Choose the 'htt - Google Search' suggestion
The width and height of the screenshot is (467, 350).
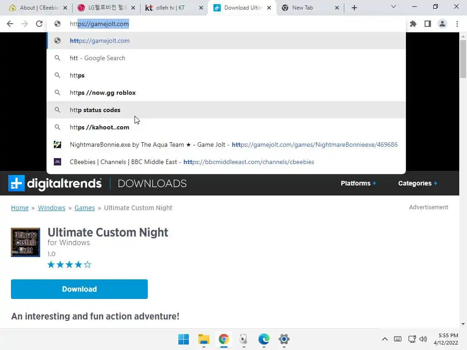click(226, 58)
